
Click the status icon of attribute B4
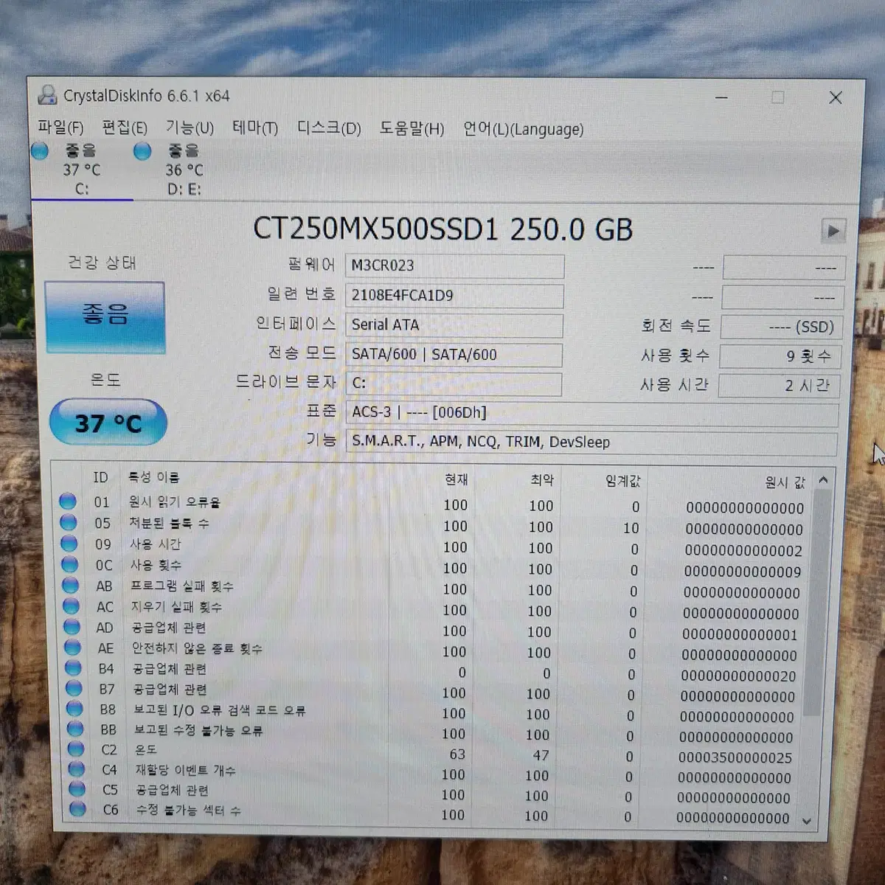click(74, 668)
